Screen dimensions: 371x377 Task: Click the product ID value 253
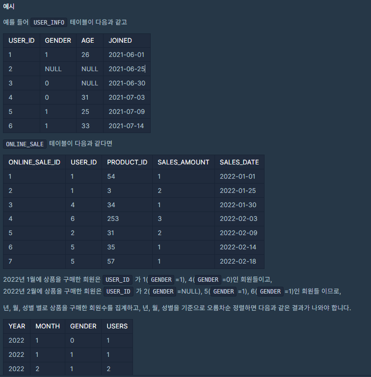click(113, 218)
